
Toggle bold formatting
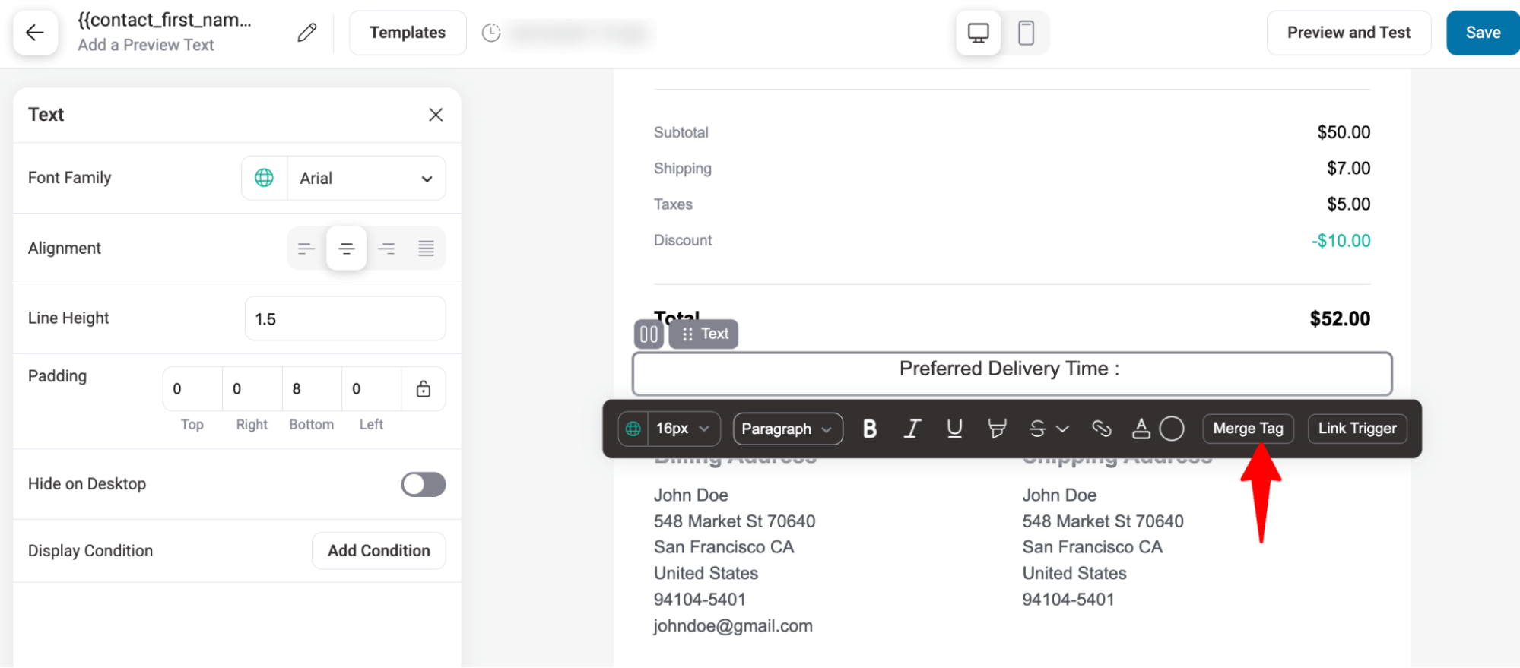coord(870,429)
